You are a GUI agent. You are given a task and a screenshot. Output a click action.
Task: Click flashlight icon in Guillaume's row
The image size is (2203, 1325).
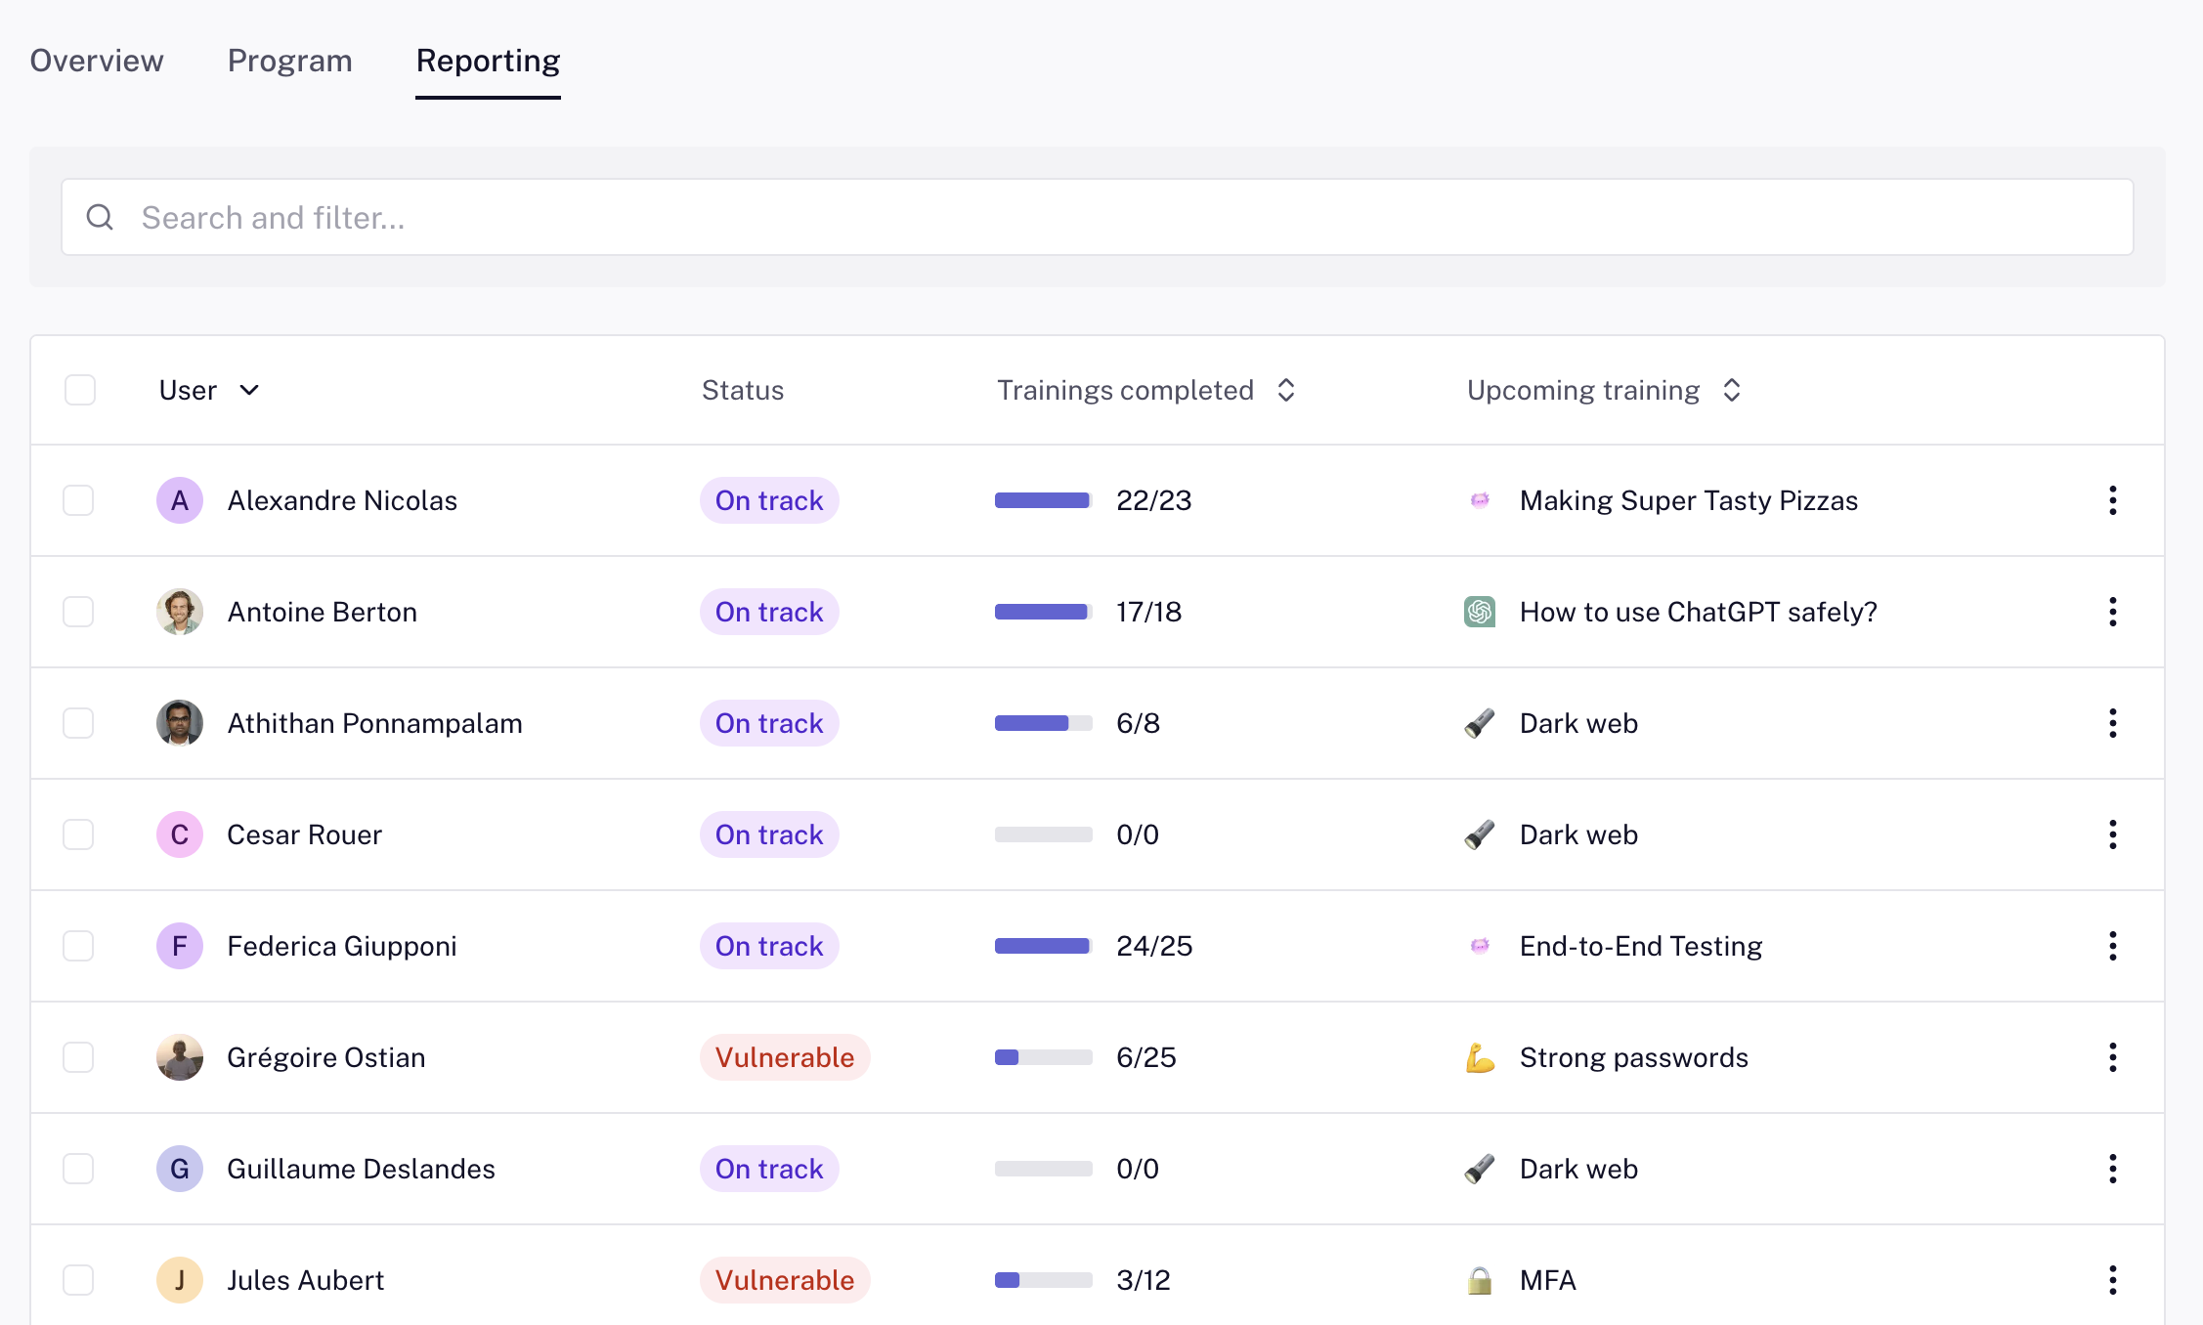(x=1480, y=1169)
